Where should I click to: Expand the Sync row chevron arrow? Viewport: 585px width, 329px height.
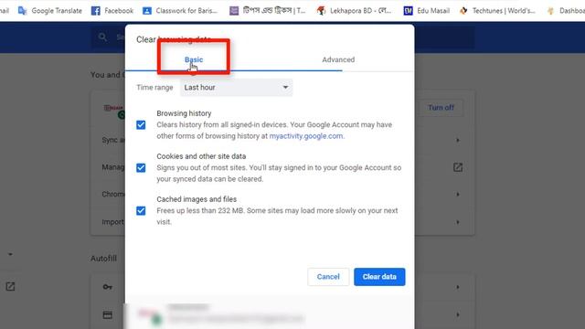point(458,140)
